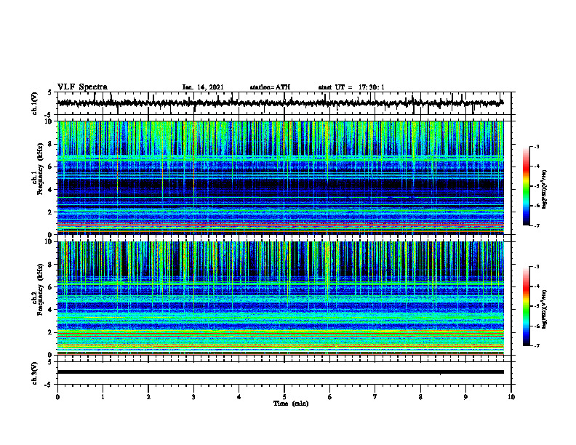Click the "station=ATH" label
The height and width of the screenshot is (445, 576).
point(270,87)
